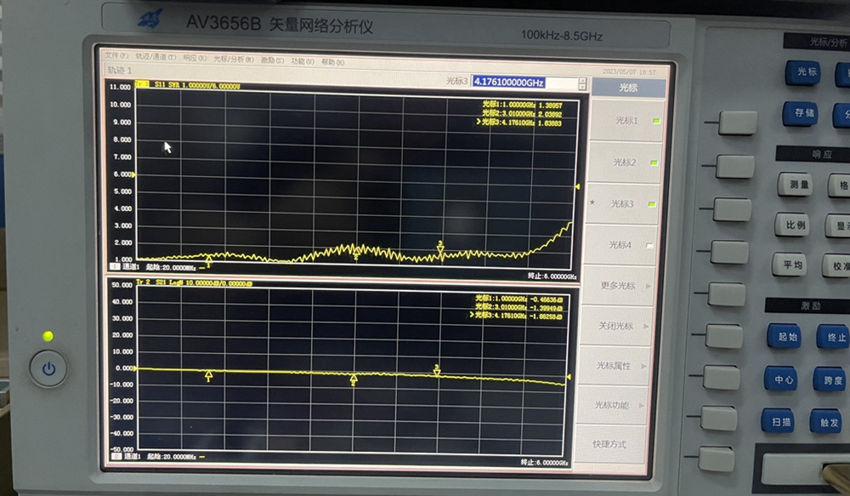The width and height of the screenshot is (850, 496).
Task: Open the 光标属性 submenu
Action: coord(624,365)
